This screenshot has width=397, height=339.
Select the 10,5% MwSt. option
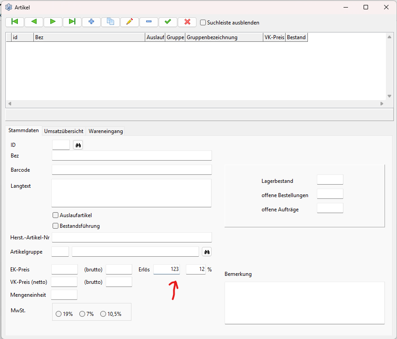point(103,314)
